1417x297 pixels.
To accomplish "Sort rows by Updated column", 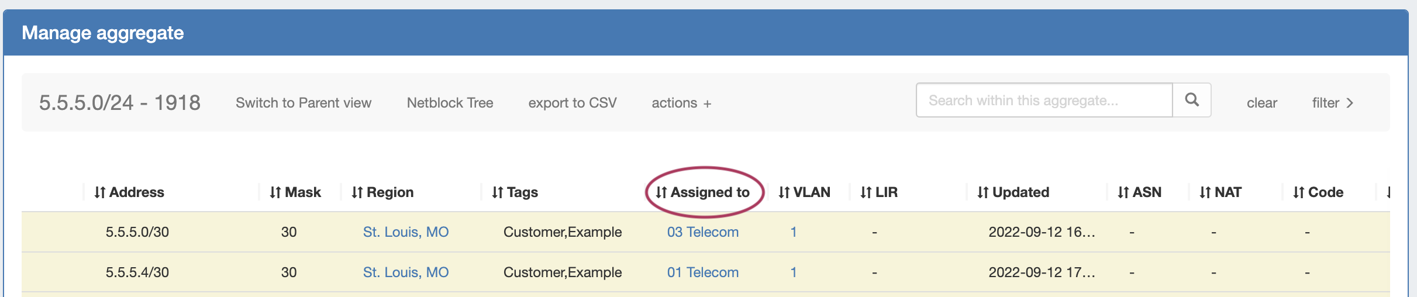I will [1013, 192].
